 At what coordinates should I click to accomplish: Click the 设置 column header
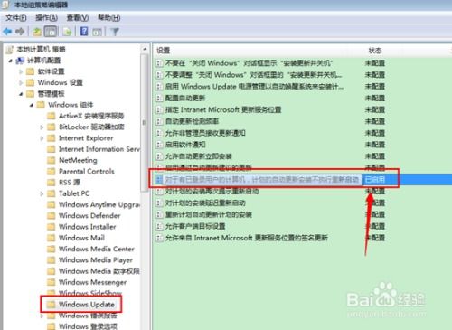(x=164, y=51)
